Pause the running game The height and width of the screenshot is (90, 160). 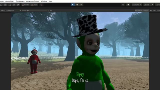pos(77,5)
